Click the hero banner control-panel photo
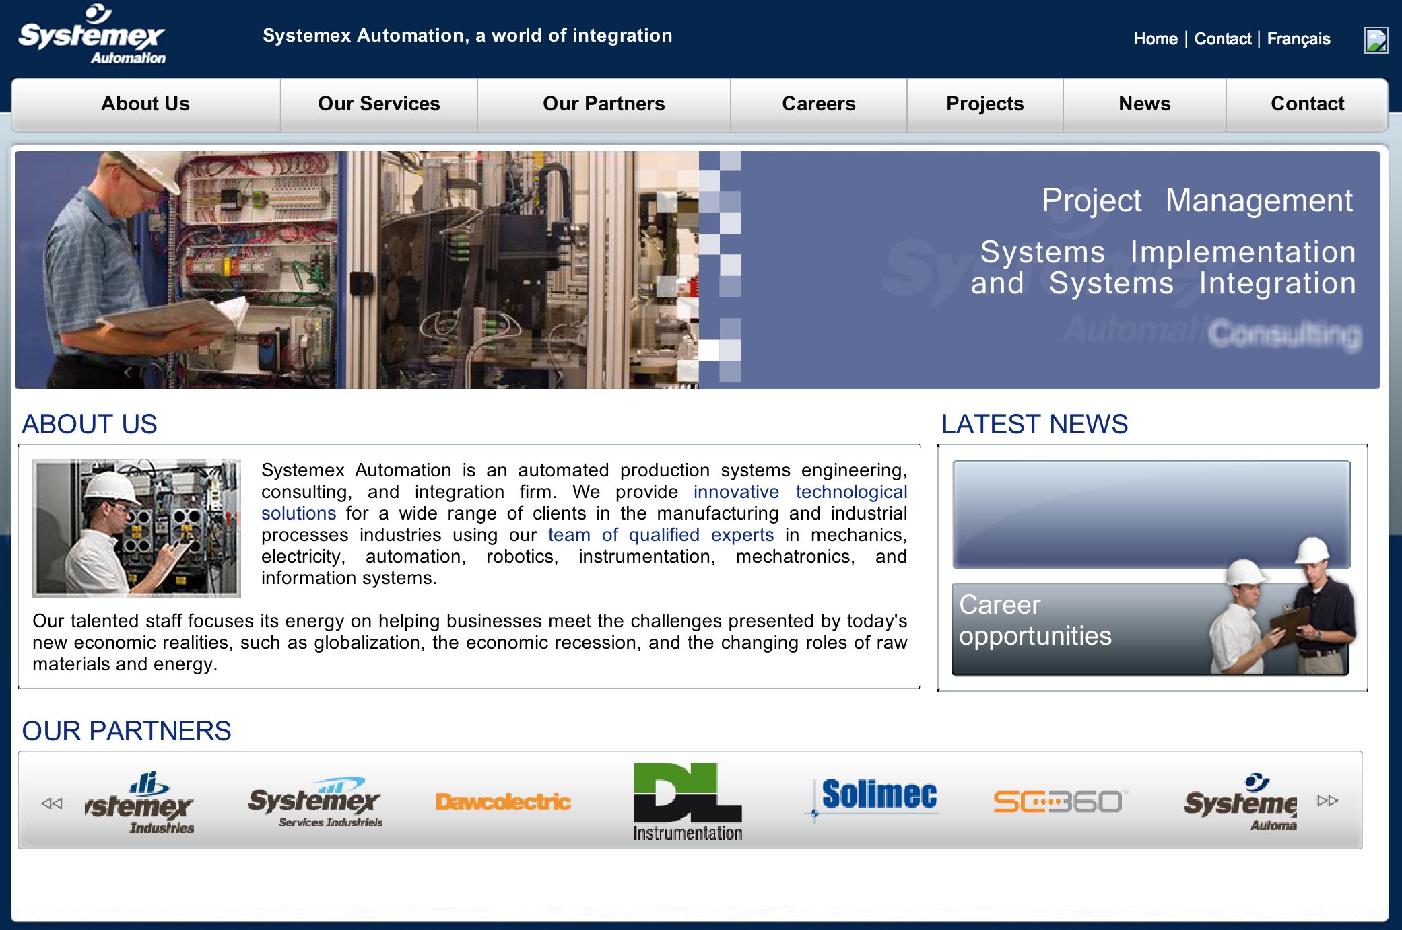The image size is (1402, 930). coord(357,269)
